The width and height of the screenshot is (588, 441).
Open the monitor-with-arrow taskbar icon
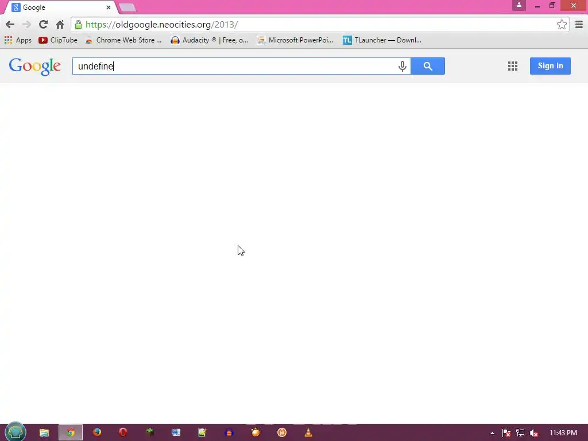coord(176,432)
